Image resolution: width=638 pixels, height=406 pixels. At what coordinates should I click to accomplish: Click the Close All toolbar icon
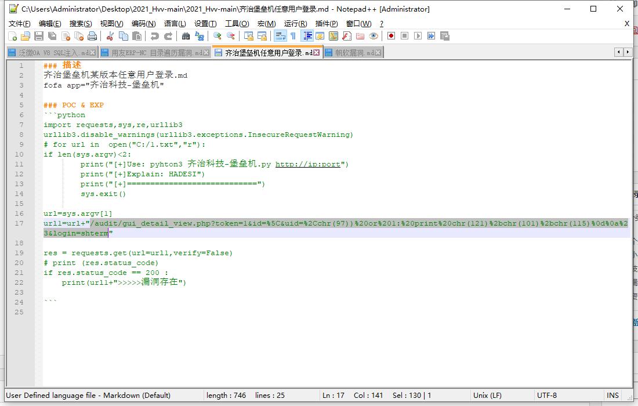click(79, 36)
